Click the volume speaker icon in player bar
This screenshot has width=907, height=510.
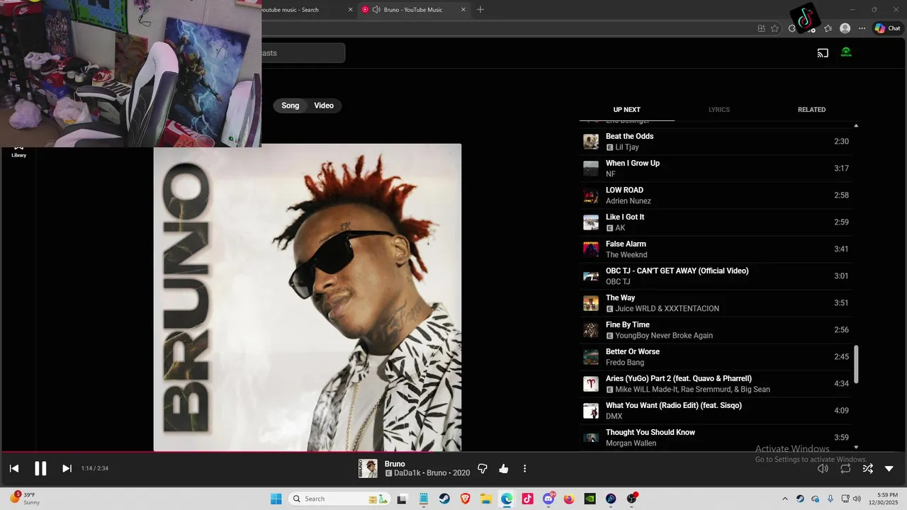coord(823,468)
